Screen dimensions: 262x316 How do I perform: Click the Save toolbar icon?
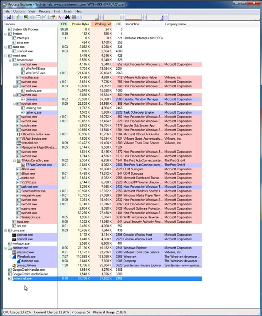point(9,17)
